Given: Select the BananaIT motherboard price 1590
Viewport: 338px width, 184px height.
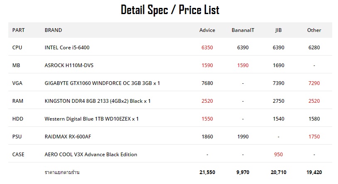Looking at the screenshot, I should click(x=243, y=65).
